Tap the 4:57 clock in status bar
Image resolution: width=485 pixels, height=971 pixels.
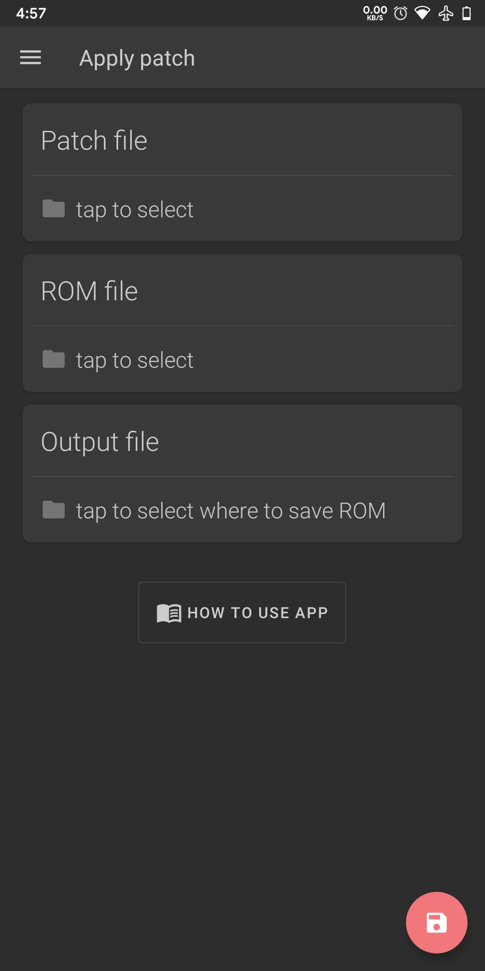point(31,13)
